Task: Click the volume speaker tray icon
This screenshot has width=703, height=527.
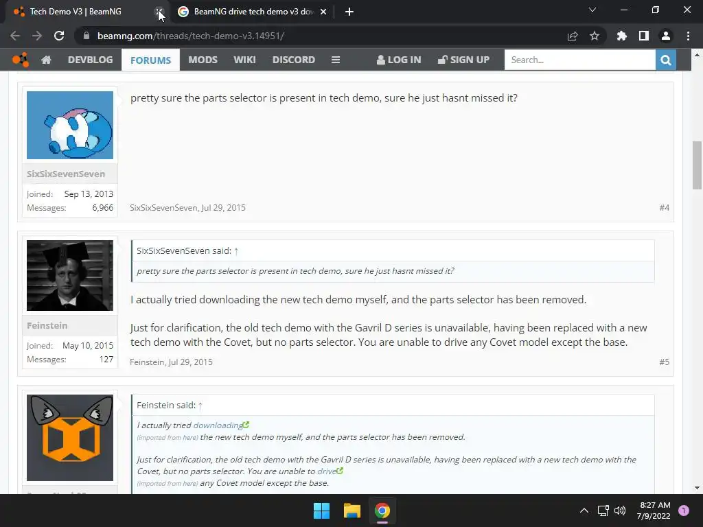Action: tap(620, 511)
